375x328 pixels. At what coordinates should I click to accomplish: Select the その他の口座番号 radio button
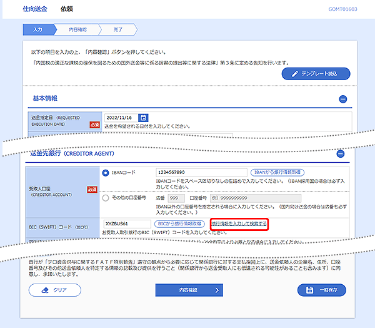106,198
